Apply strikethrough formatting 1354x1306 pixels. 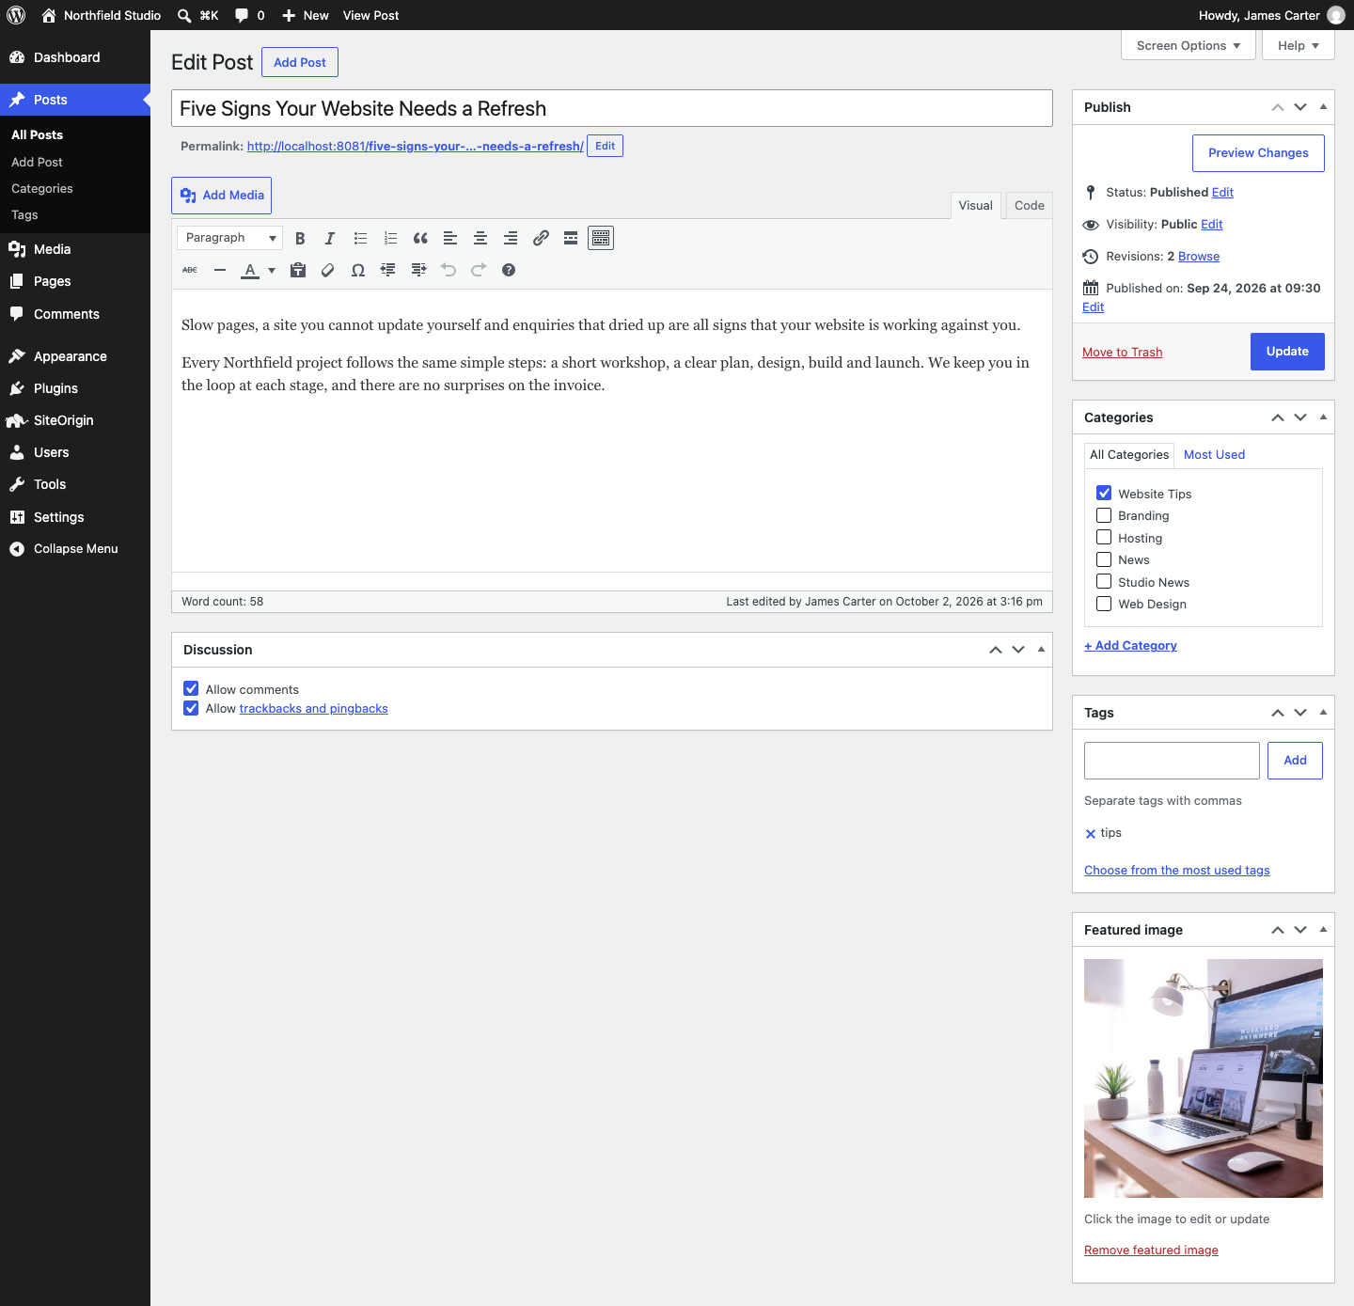(x=190, y=270)
